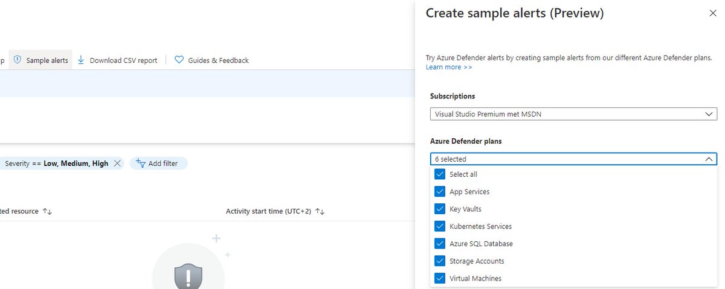The image size is (725, 289).
Task: Click the Subscriptions label
Action: (x=453, y=96)
